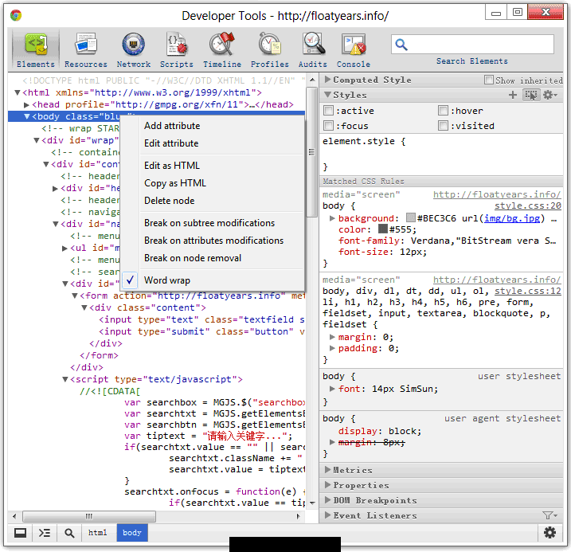Screen dimensions: 571x552
Task: Open the Console panel
Action: (x=354, y=49)
